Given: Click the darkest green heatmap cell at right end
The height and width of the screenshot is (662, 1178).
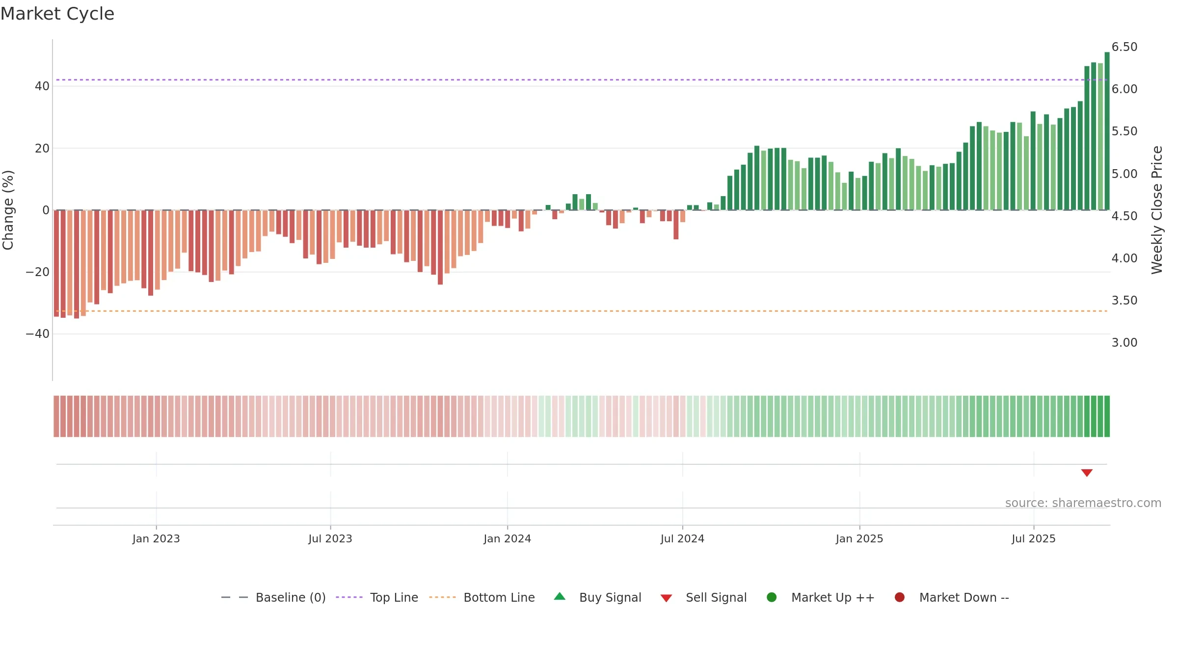Looking at the screenshot, I should coord(1107,416).
